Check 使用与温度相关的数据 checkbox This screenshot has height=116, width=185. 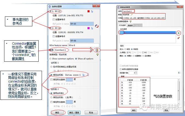tap(121, 69)
